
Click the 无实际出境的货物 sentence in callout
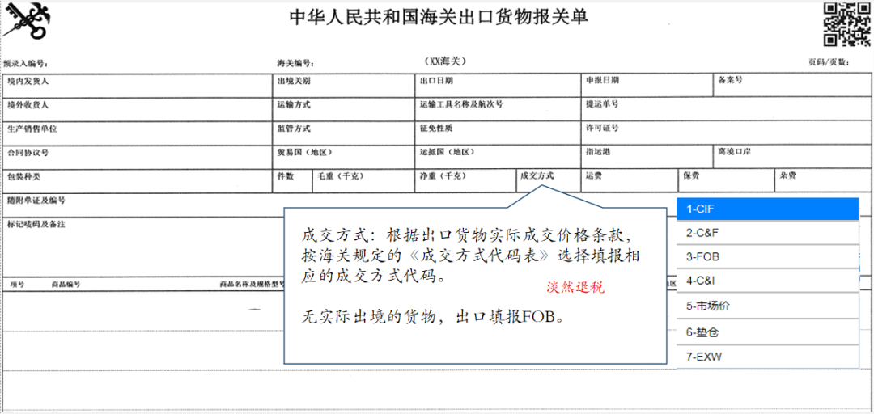[435, 318]
